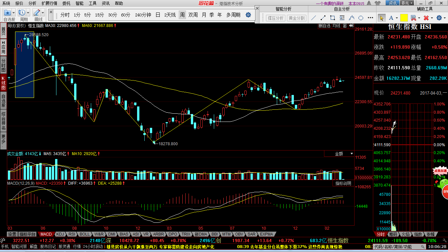
Task: Show more drawing tools (three dots)
Action: [x=370, y=18]
